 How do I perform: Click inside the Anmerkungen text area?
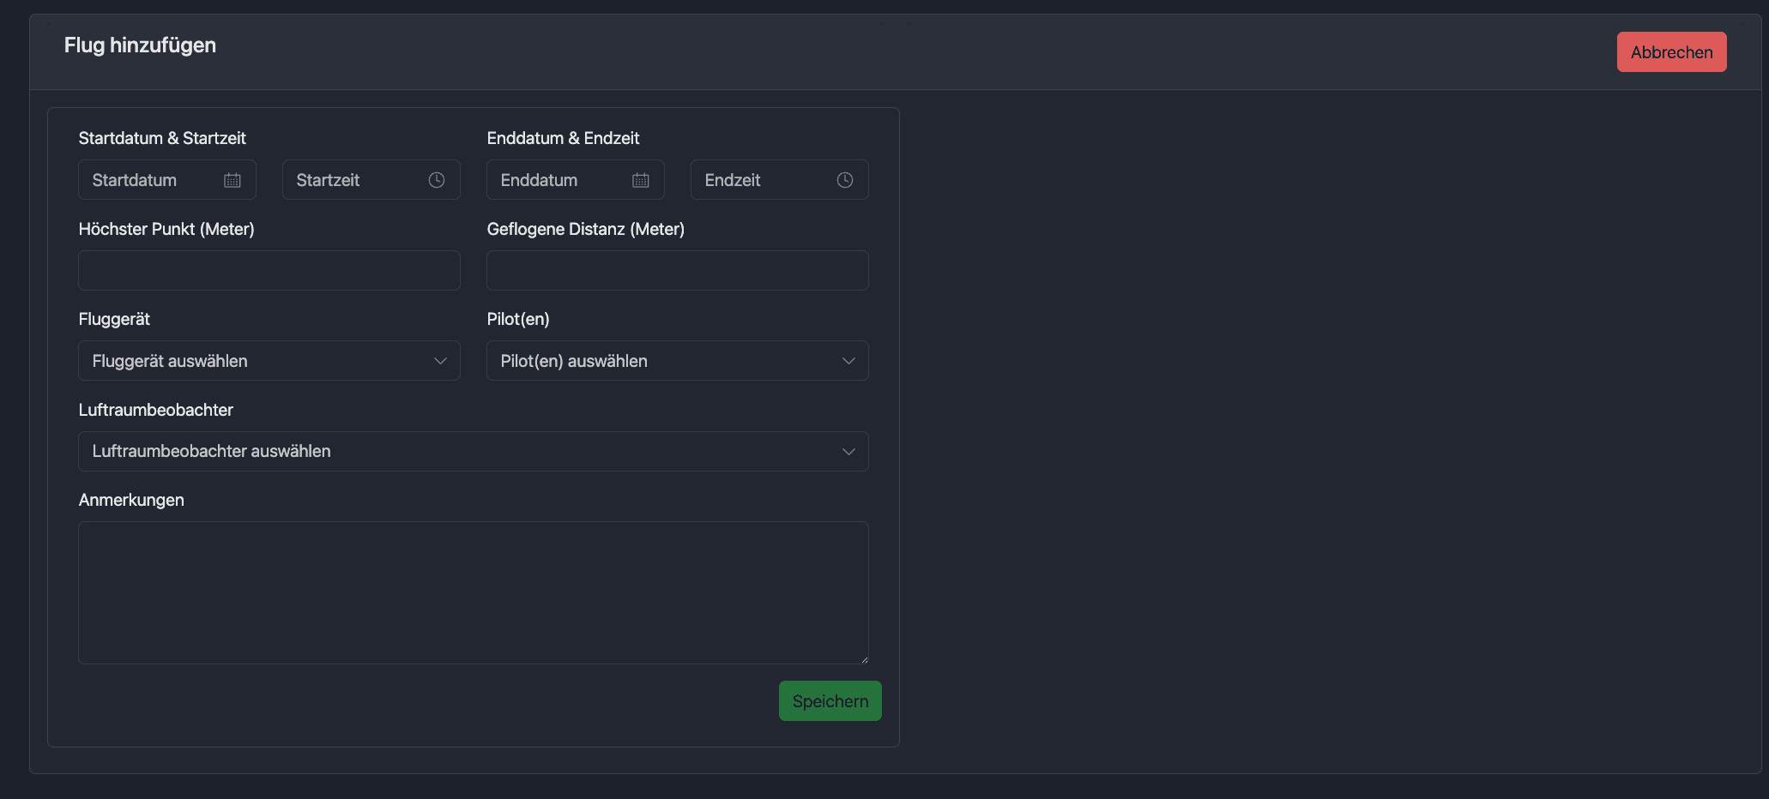(x=473, y=592)
